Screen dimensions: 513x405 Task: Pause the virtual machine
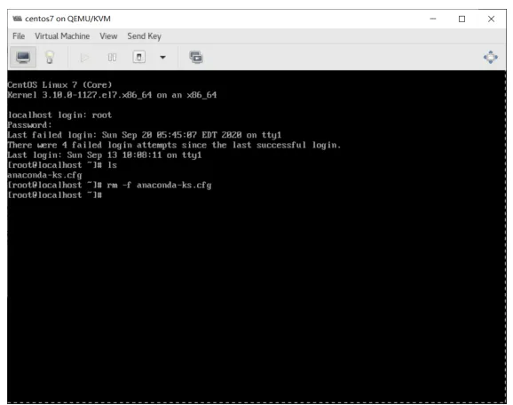point(112,58)
